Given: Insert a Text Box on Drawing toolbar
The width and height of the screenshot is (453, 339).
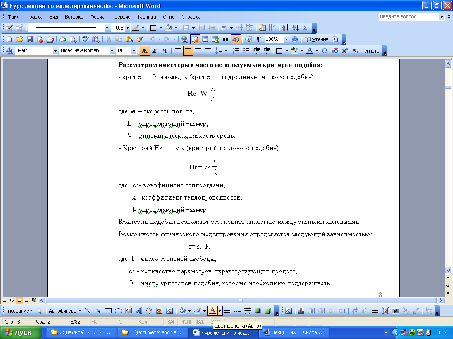Looking at the screenshot, I should click(x=129, y=311).
